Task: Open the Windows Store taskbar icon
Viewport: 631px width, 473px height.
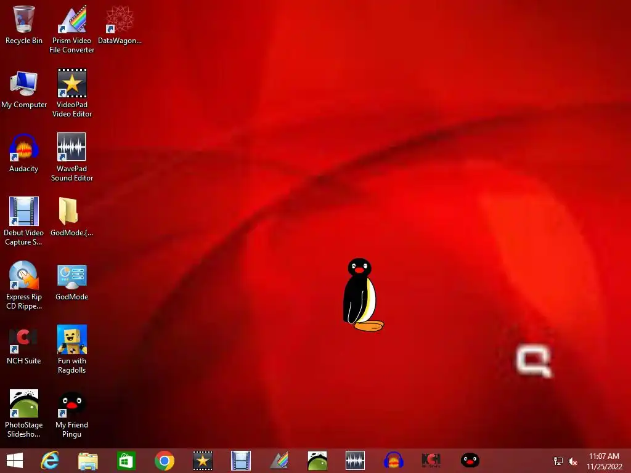Action: [126, 461]
